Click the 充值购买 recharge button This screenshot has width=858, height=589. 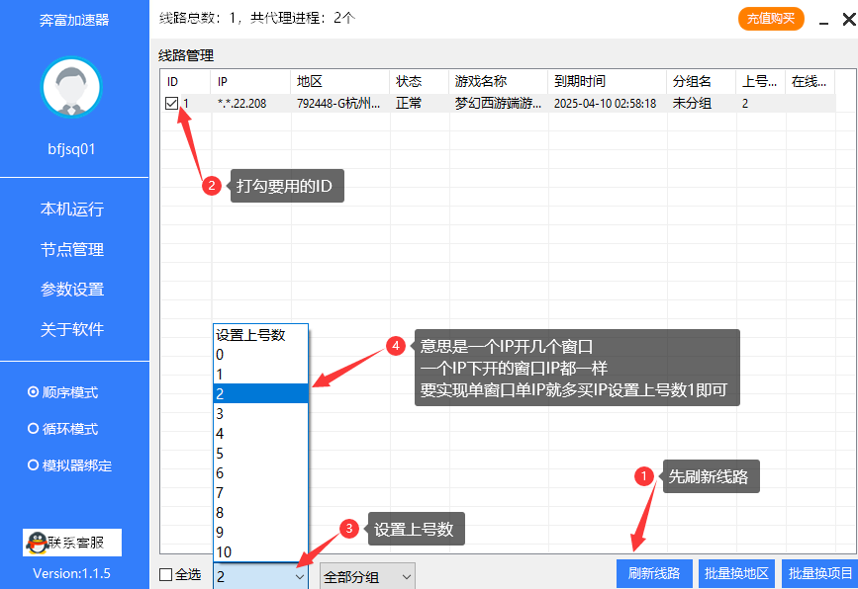pos(770,18)
